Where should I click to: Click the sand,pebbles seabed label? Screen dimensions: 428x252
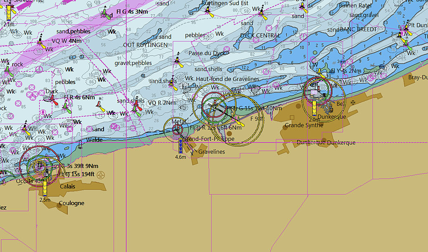[x=74, y=31]
